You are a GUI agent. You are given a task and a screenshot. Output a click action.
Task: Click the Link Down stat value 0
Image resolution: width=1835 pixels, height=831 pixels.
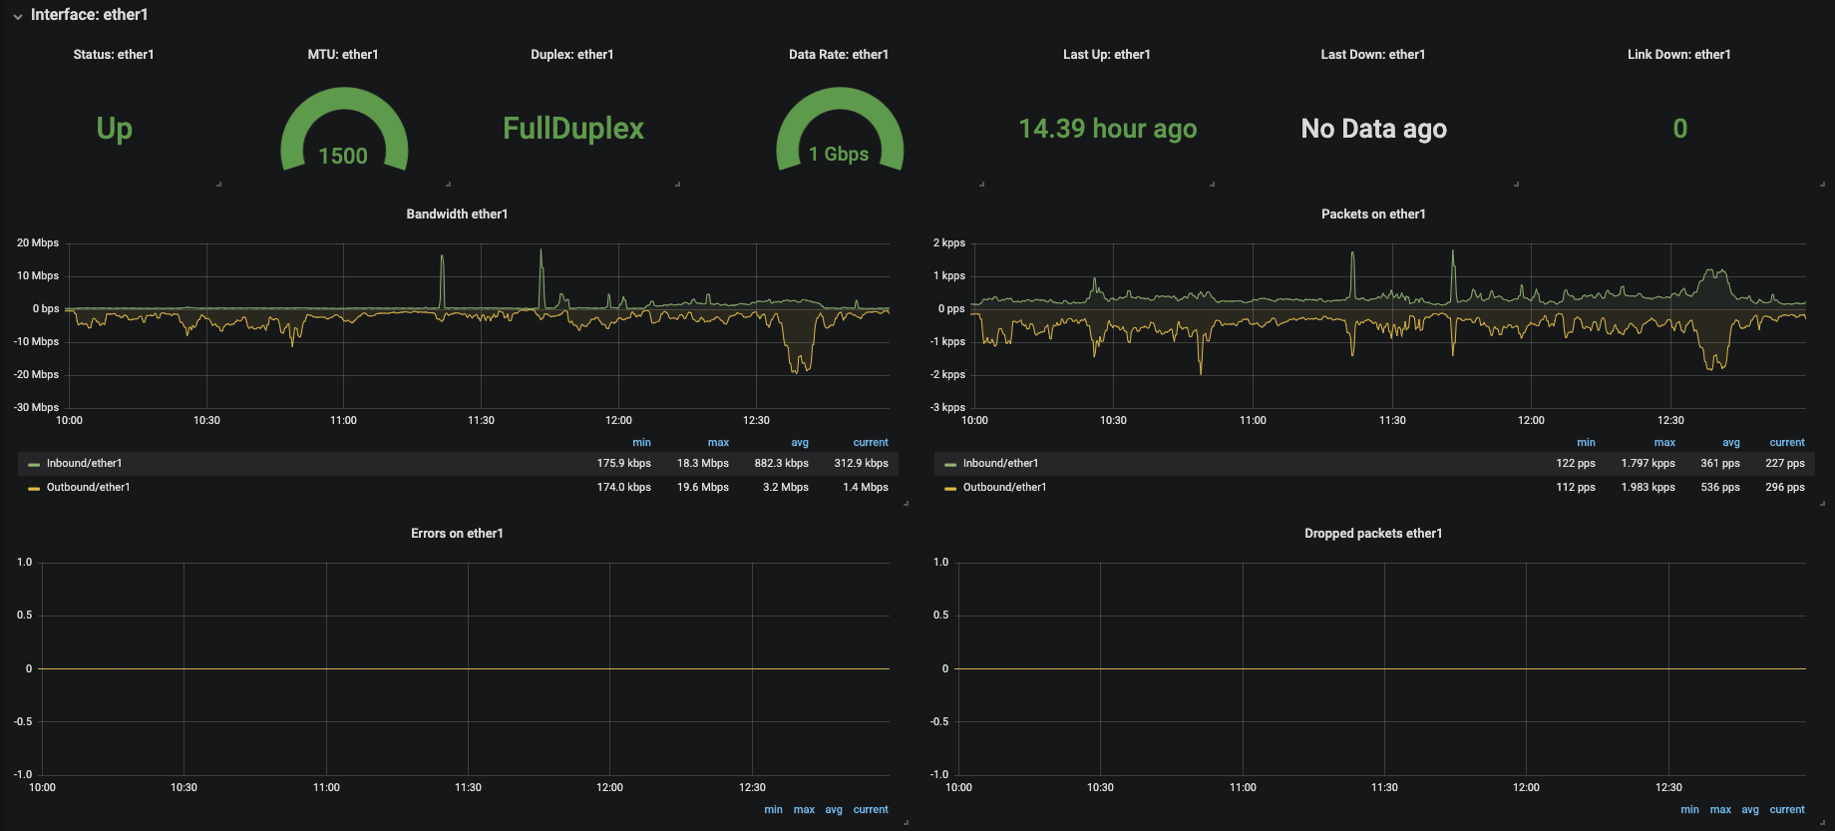point(1680,129)
